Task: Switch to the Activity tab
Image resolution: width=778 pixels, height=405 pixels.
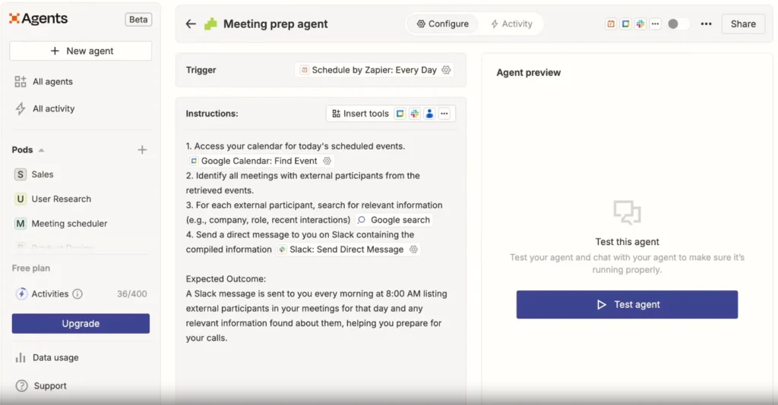Action: click(511, 24)
